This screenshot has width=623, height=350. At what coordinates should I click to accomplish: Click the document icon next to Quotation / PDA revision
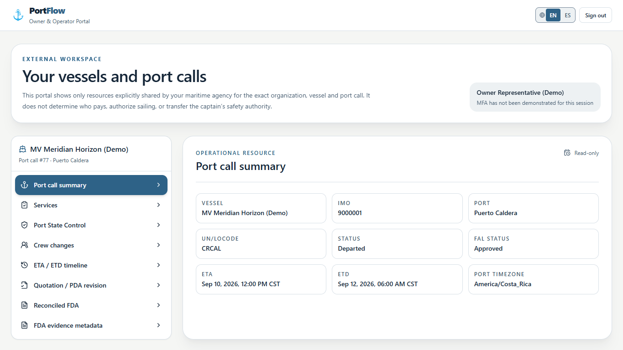[25, 285]
